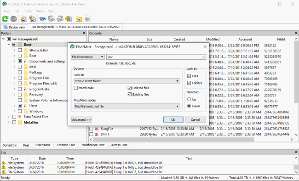Image resolution: width=299 pixels, height=181 pixels.
Task: Click the gray Stop sign icon
Action: (x=13, y=19)
